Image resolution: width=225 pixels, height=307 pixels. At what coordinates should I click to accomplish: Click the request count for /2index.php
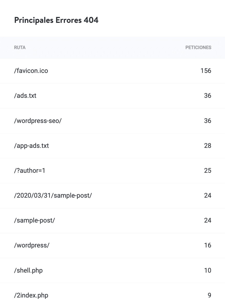(x=209, y=295)
